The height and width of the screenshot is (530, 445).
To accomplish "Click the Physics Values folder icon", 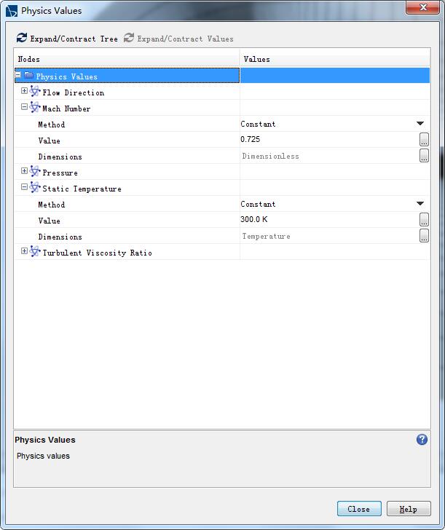I will point(28,76).
